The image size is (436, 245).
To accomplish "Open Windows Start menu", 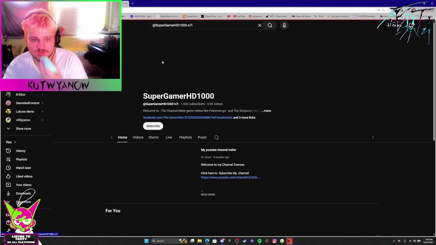I will pos(146,241).
